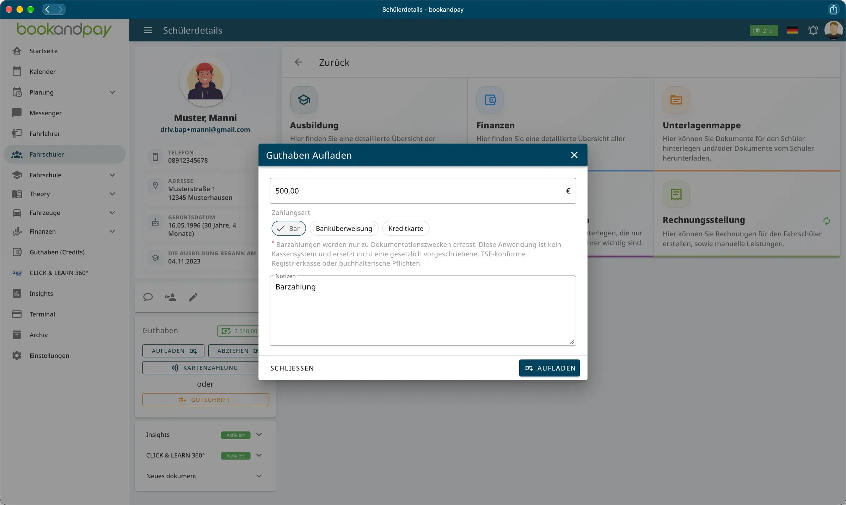Click the share person icon under profile

click(x=171, y=297)
